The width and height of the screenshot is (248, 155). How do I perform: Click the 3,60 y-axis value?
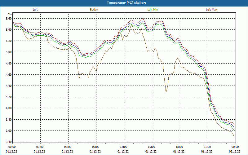coord(9,131)
